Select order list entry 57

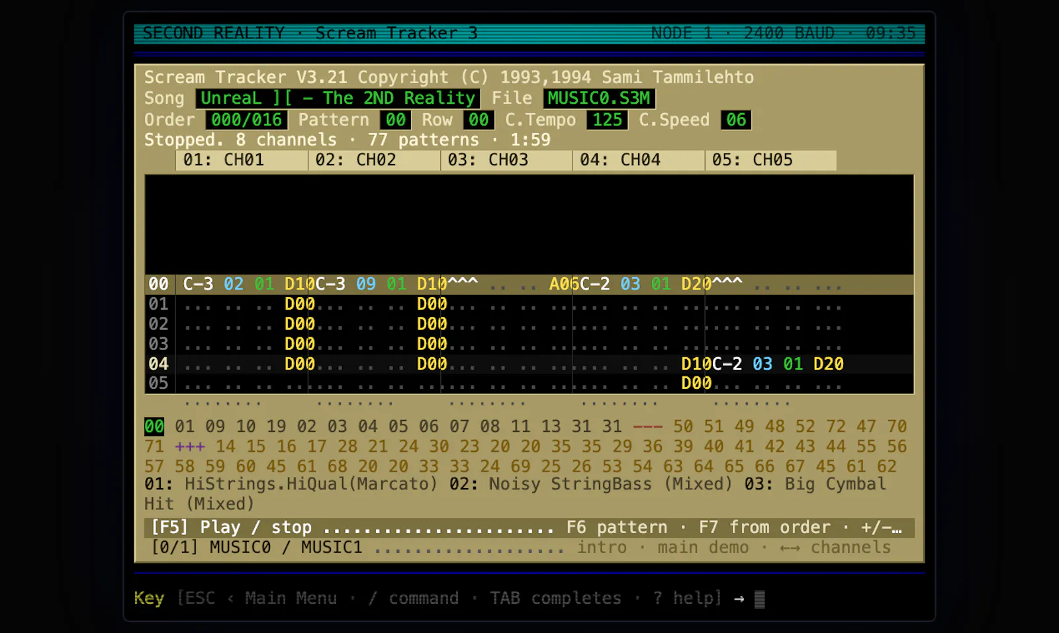(154, 466)
